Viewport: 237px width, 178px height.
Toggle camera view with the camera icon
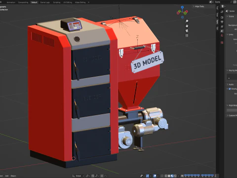[187, 31]
